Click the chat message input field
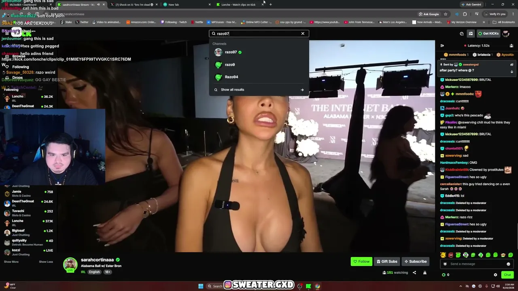518x291 pixels. (x=477, y=264)
